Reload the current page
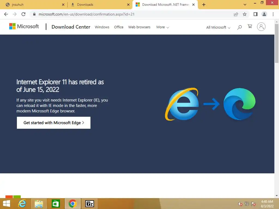The image size is (279, 209). point(23,14)
